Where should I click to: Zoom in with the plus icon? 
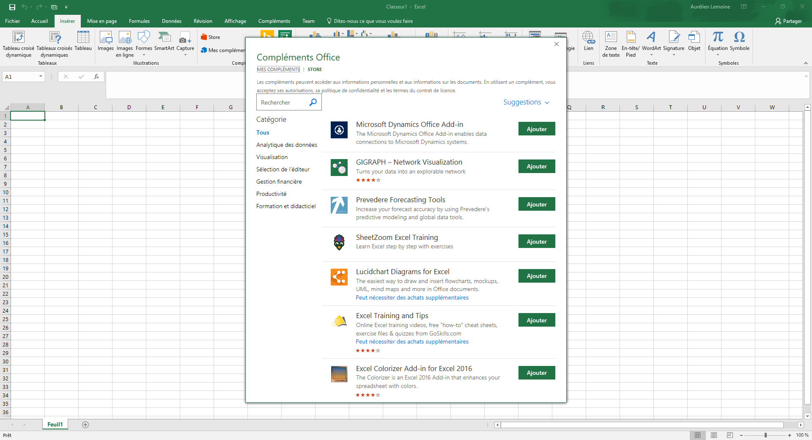click(790, 435)
